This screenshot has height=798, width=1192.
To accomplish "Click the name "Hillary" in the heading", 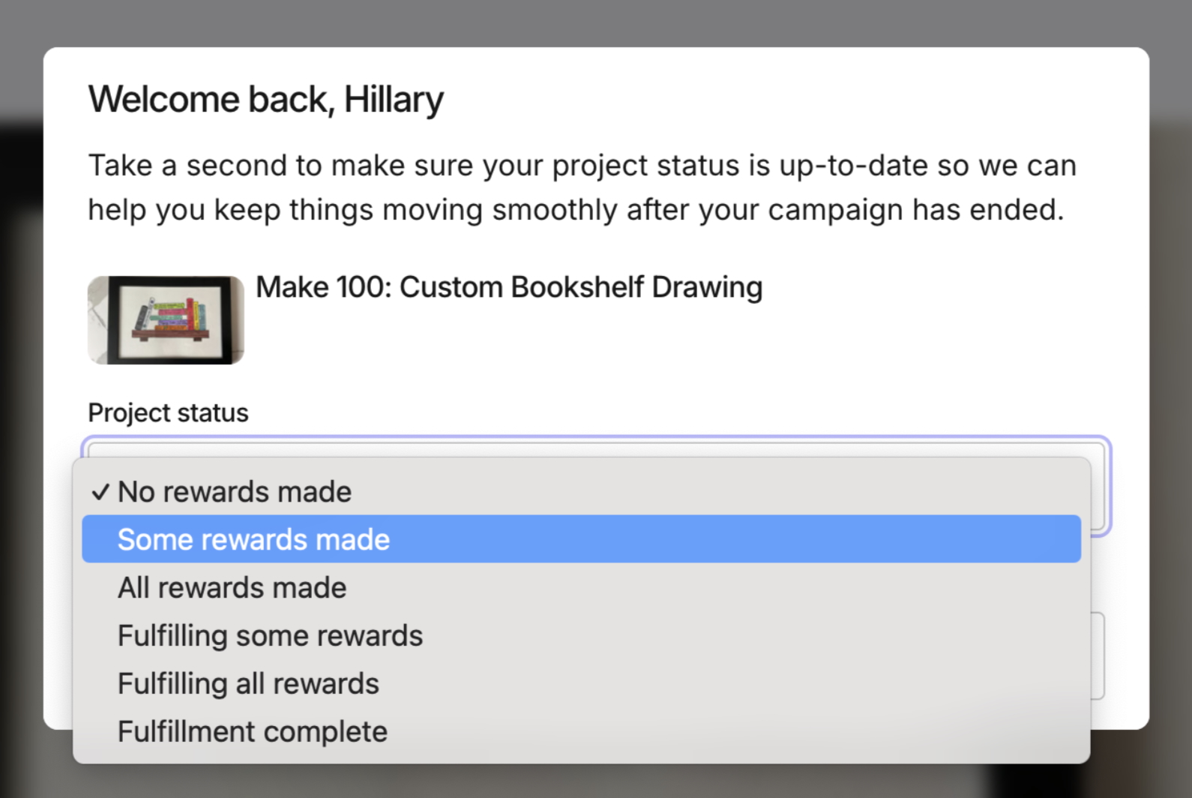I will coord(394,99).
